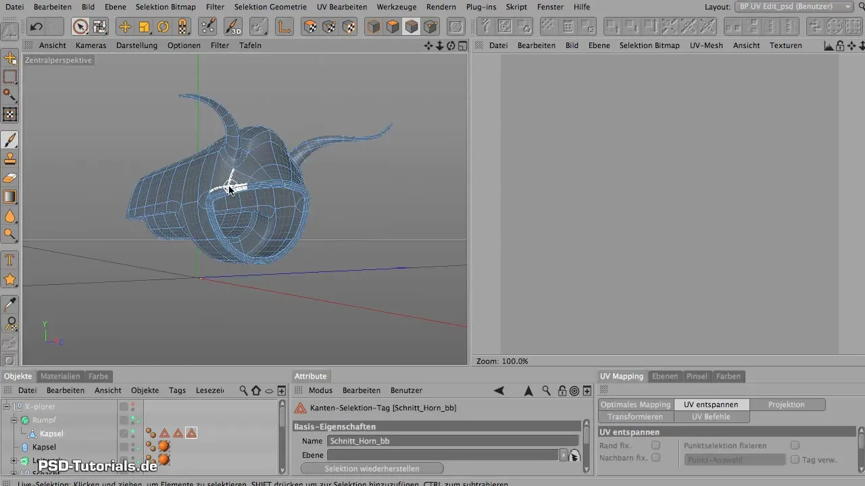The height and width of the screenshot is (486, 865).
Task: Switch to the Materialien tab
Action: 60,376
